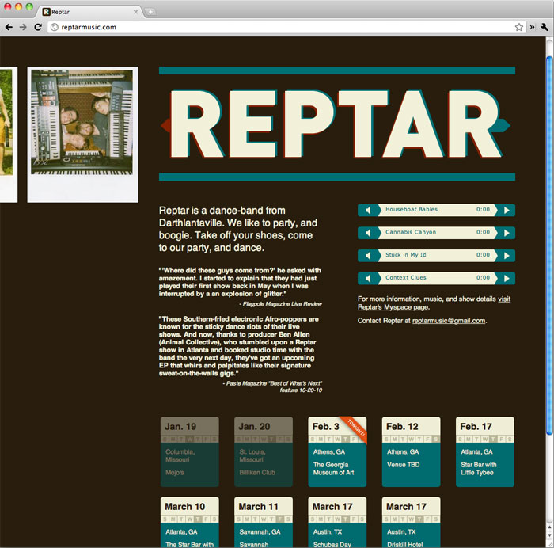
Task: Click the reptarmusic.com address bar
Action: 286,27
